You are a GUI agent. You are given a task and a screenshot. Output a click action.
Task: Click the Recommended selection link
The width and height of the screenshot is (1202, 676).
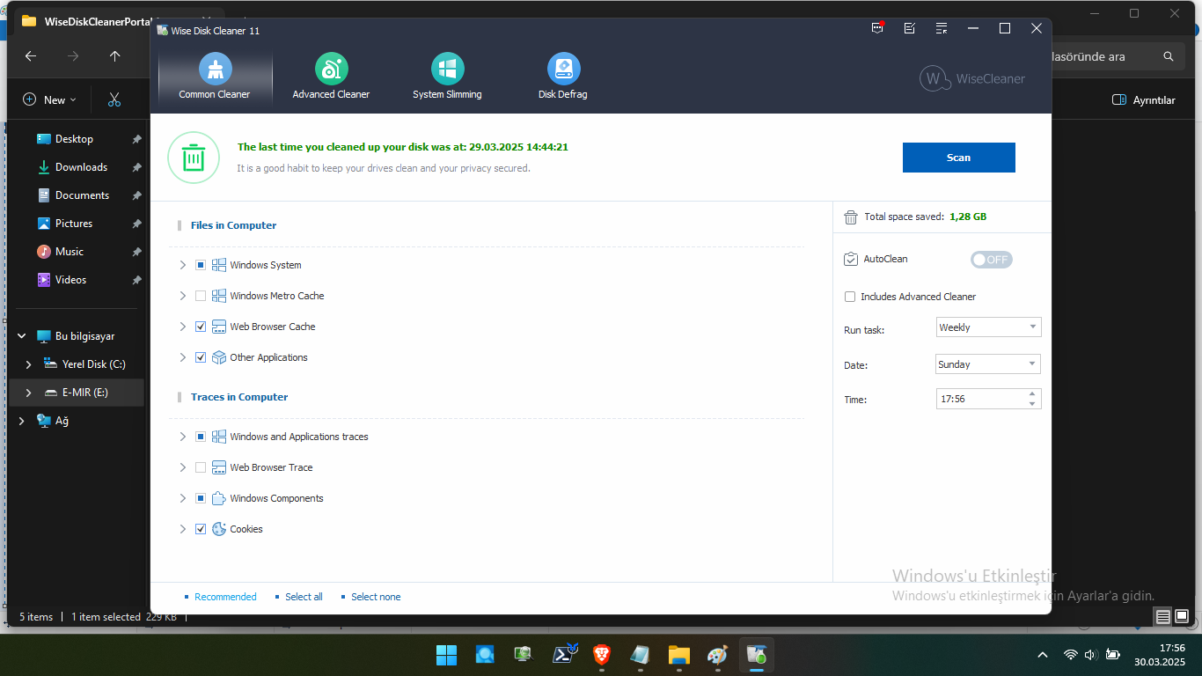pyautogui.click(x=225, y=597)
